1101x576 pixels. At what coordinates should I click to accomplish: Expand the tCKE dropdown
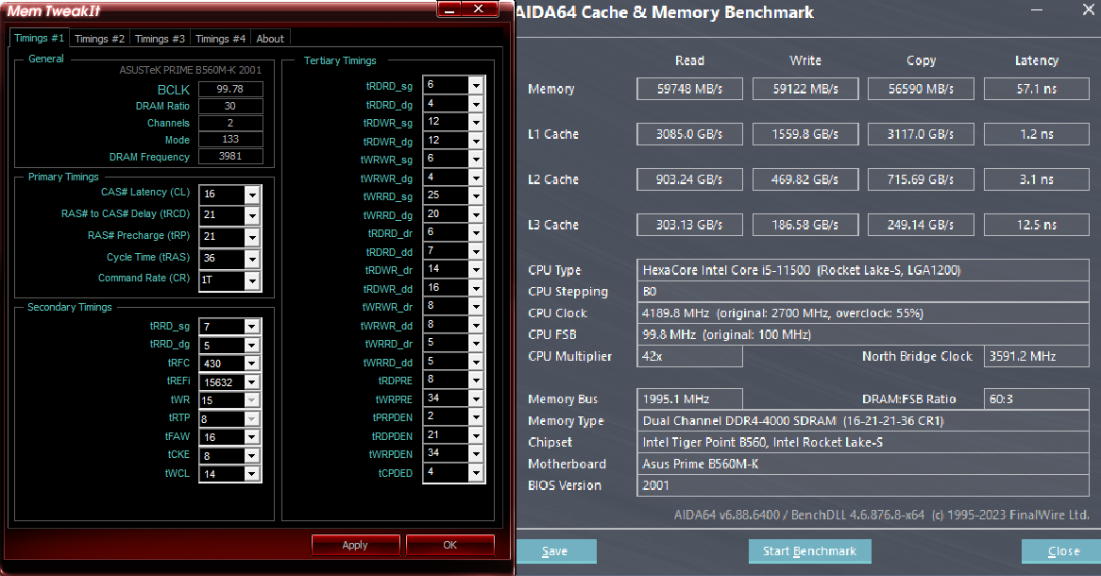(252, 456)
